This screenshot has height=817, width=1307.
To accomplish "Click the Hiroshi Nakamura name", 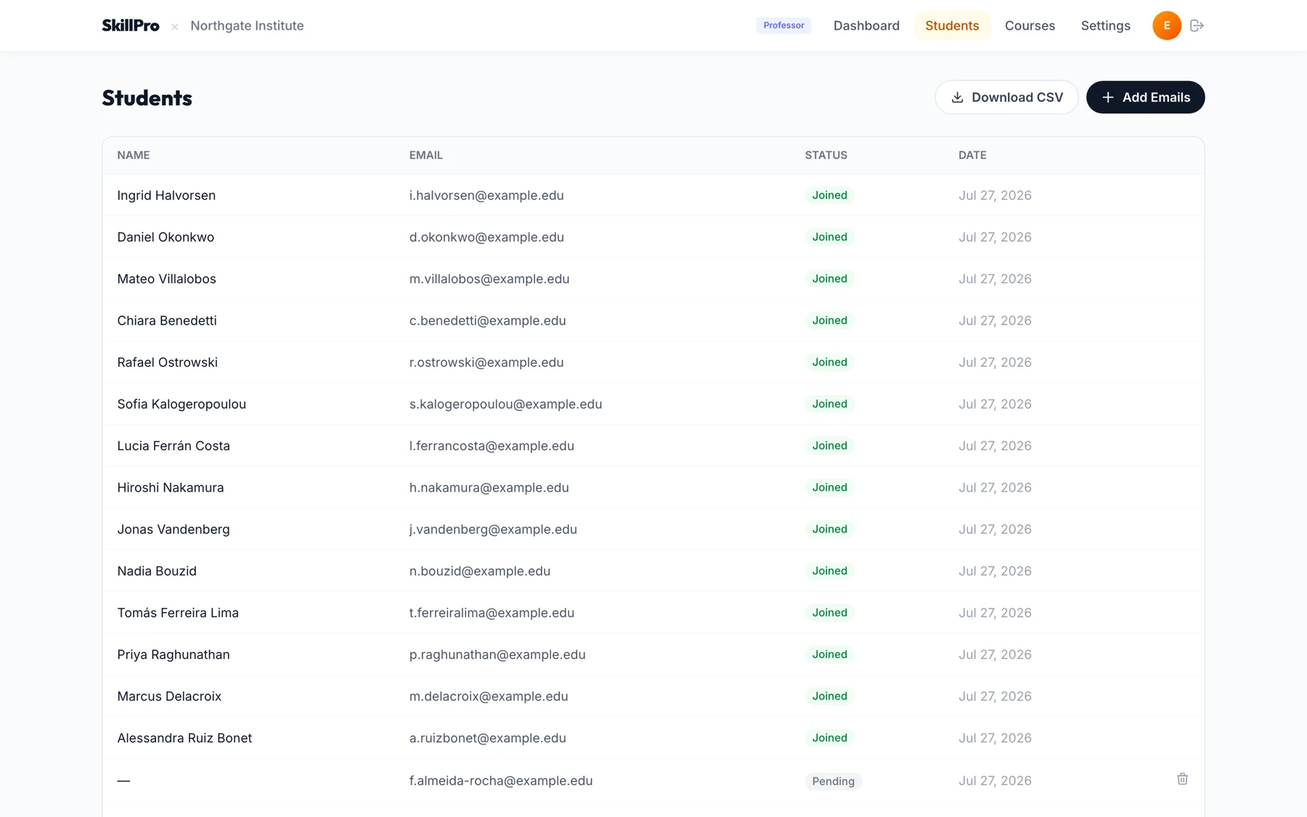I will coord(171,487).
